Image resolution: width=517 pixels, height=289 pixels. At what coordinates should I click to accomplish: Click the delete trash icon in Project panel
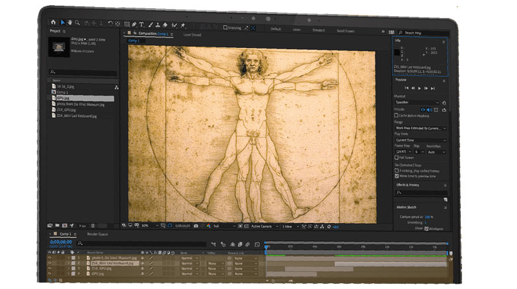[93, 226]
